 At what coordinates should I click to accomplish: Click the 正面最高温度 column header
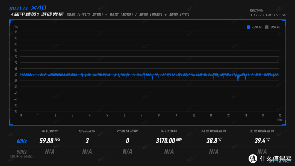pyautogui.click(x=262, y=131)
